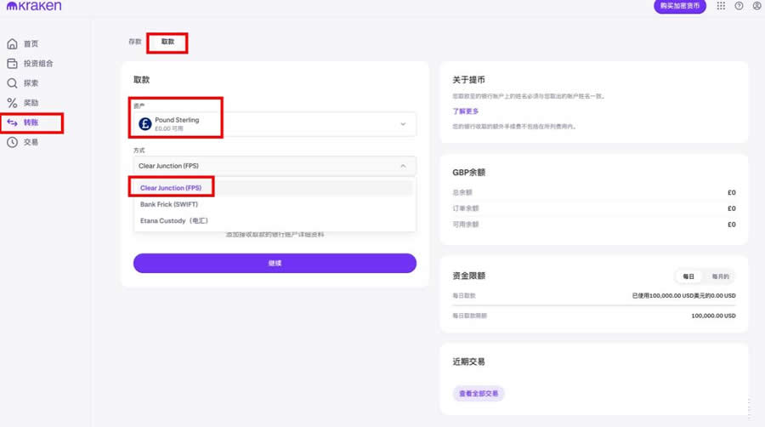
Task: Expand the Pound Sterling asset dropdown
Action: coord(275,124)
